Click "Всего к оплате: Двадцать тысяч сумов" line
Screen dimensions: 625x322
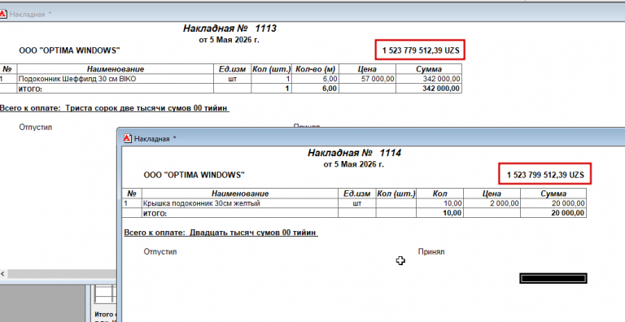point(221,233)
